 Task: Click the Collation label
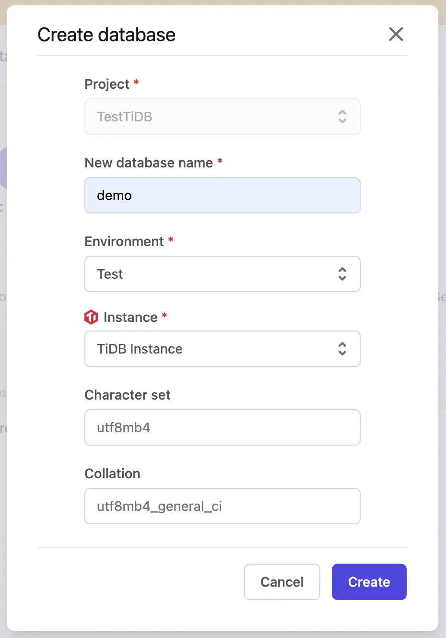(x=113, y=473)
